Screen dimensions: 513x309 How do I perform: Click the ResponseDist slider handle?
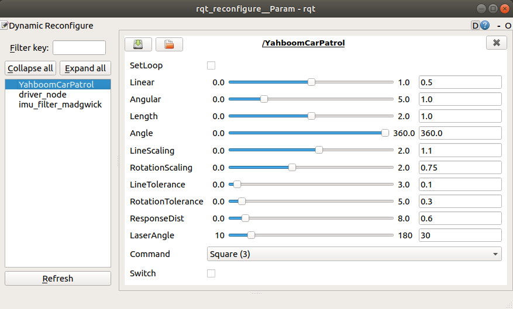(245, 218)
